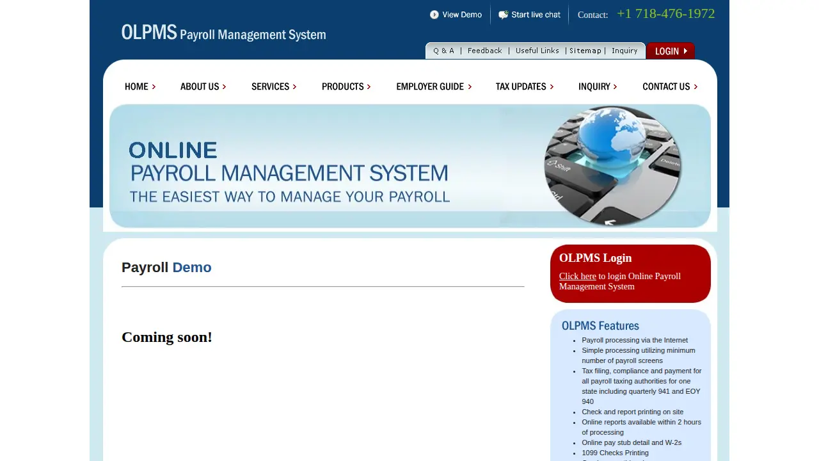The height and width of the screenshot is (461, 819).
Task: Click the globe on keyboard banner image
Action: 612,166
